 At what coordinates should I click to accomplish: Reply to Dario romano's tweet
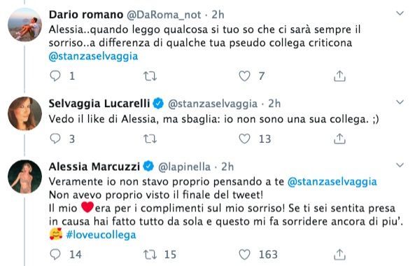click(55, 76)
